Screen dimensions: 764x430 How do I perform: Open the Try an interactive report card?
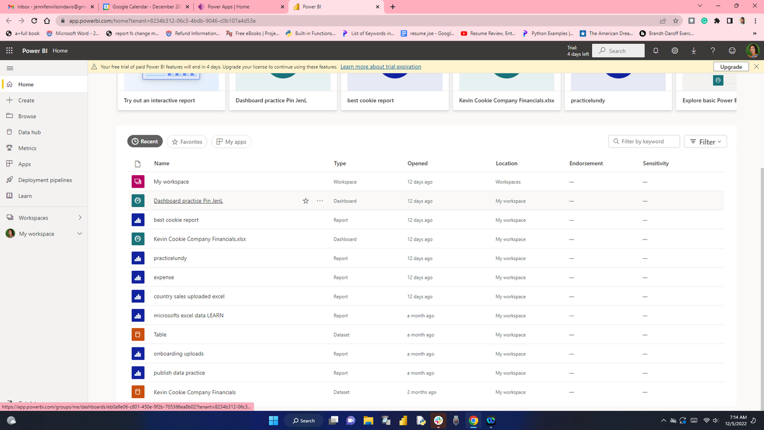[x=171, y=91]
